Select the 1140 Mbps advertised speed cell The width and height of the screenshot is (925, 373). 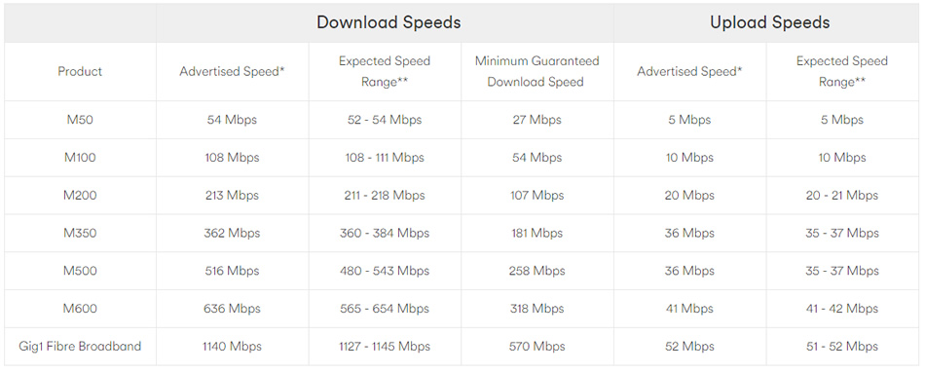(x=232, y=347)
